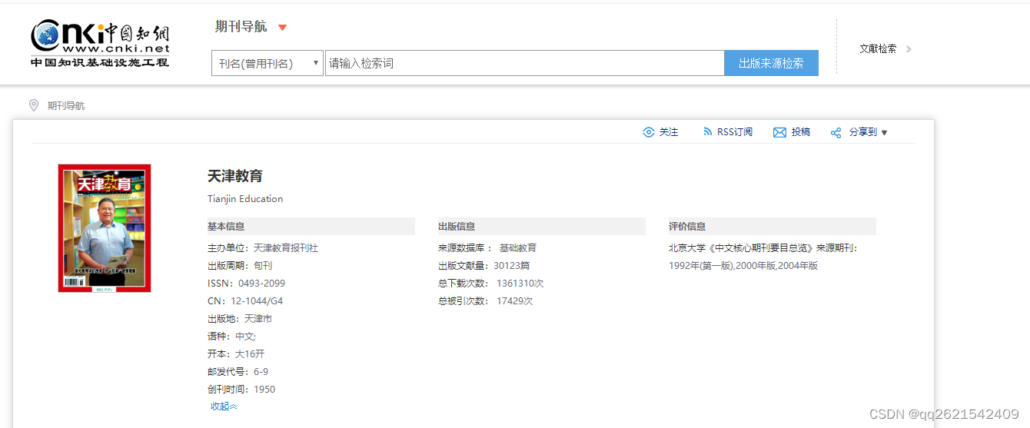Click the 出版信息 section heading
This screenshot has width=1030, height=428.
pyautogui.click(x=457, y=227)
